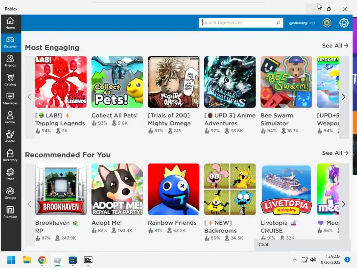Open the Inventory sidebar icon
Screen dimensions: 357x268
(10, 155)
